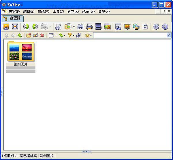Viewport: 173px width, 160px height.
Task: Open the 檔案(F) menu
Action: (14, 12)
